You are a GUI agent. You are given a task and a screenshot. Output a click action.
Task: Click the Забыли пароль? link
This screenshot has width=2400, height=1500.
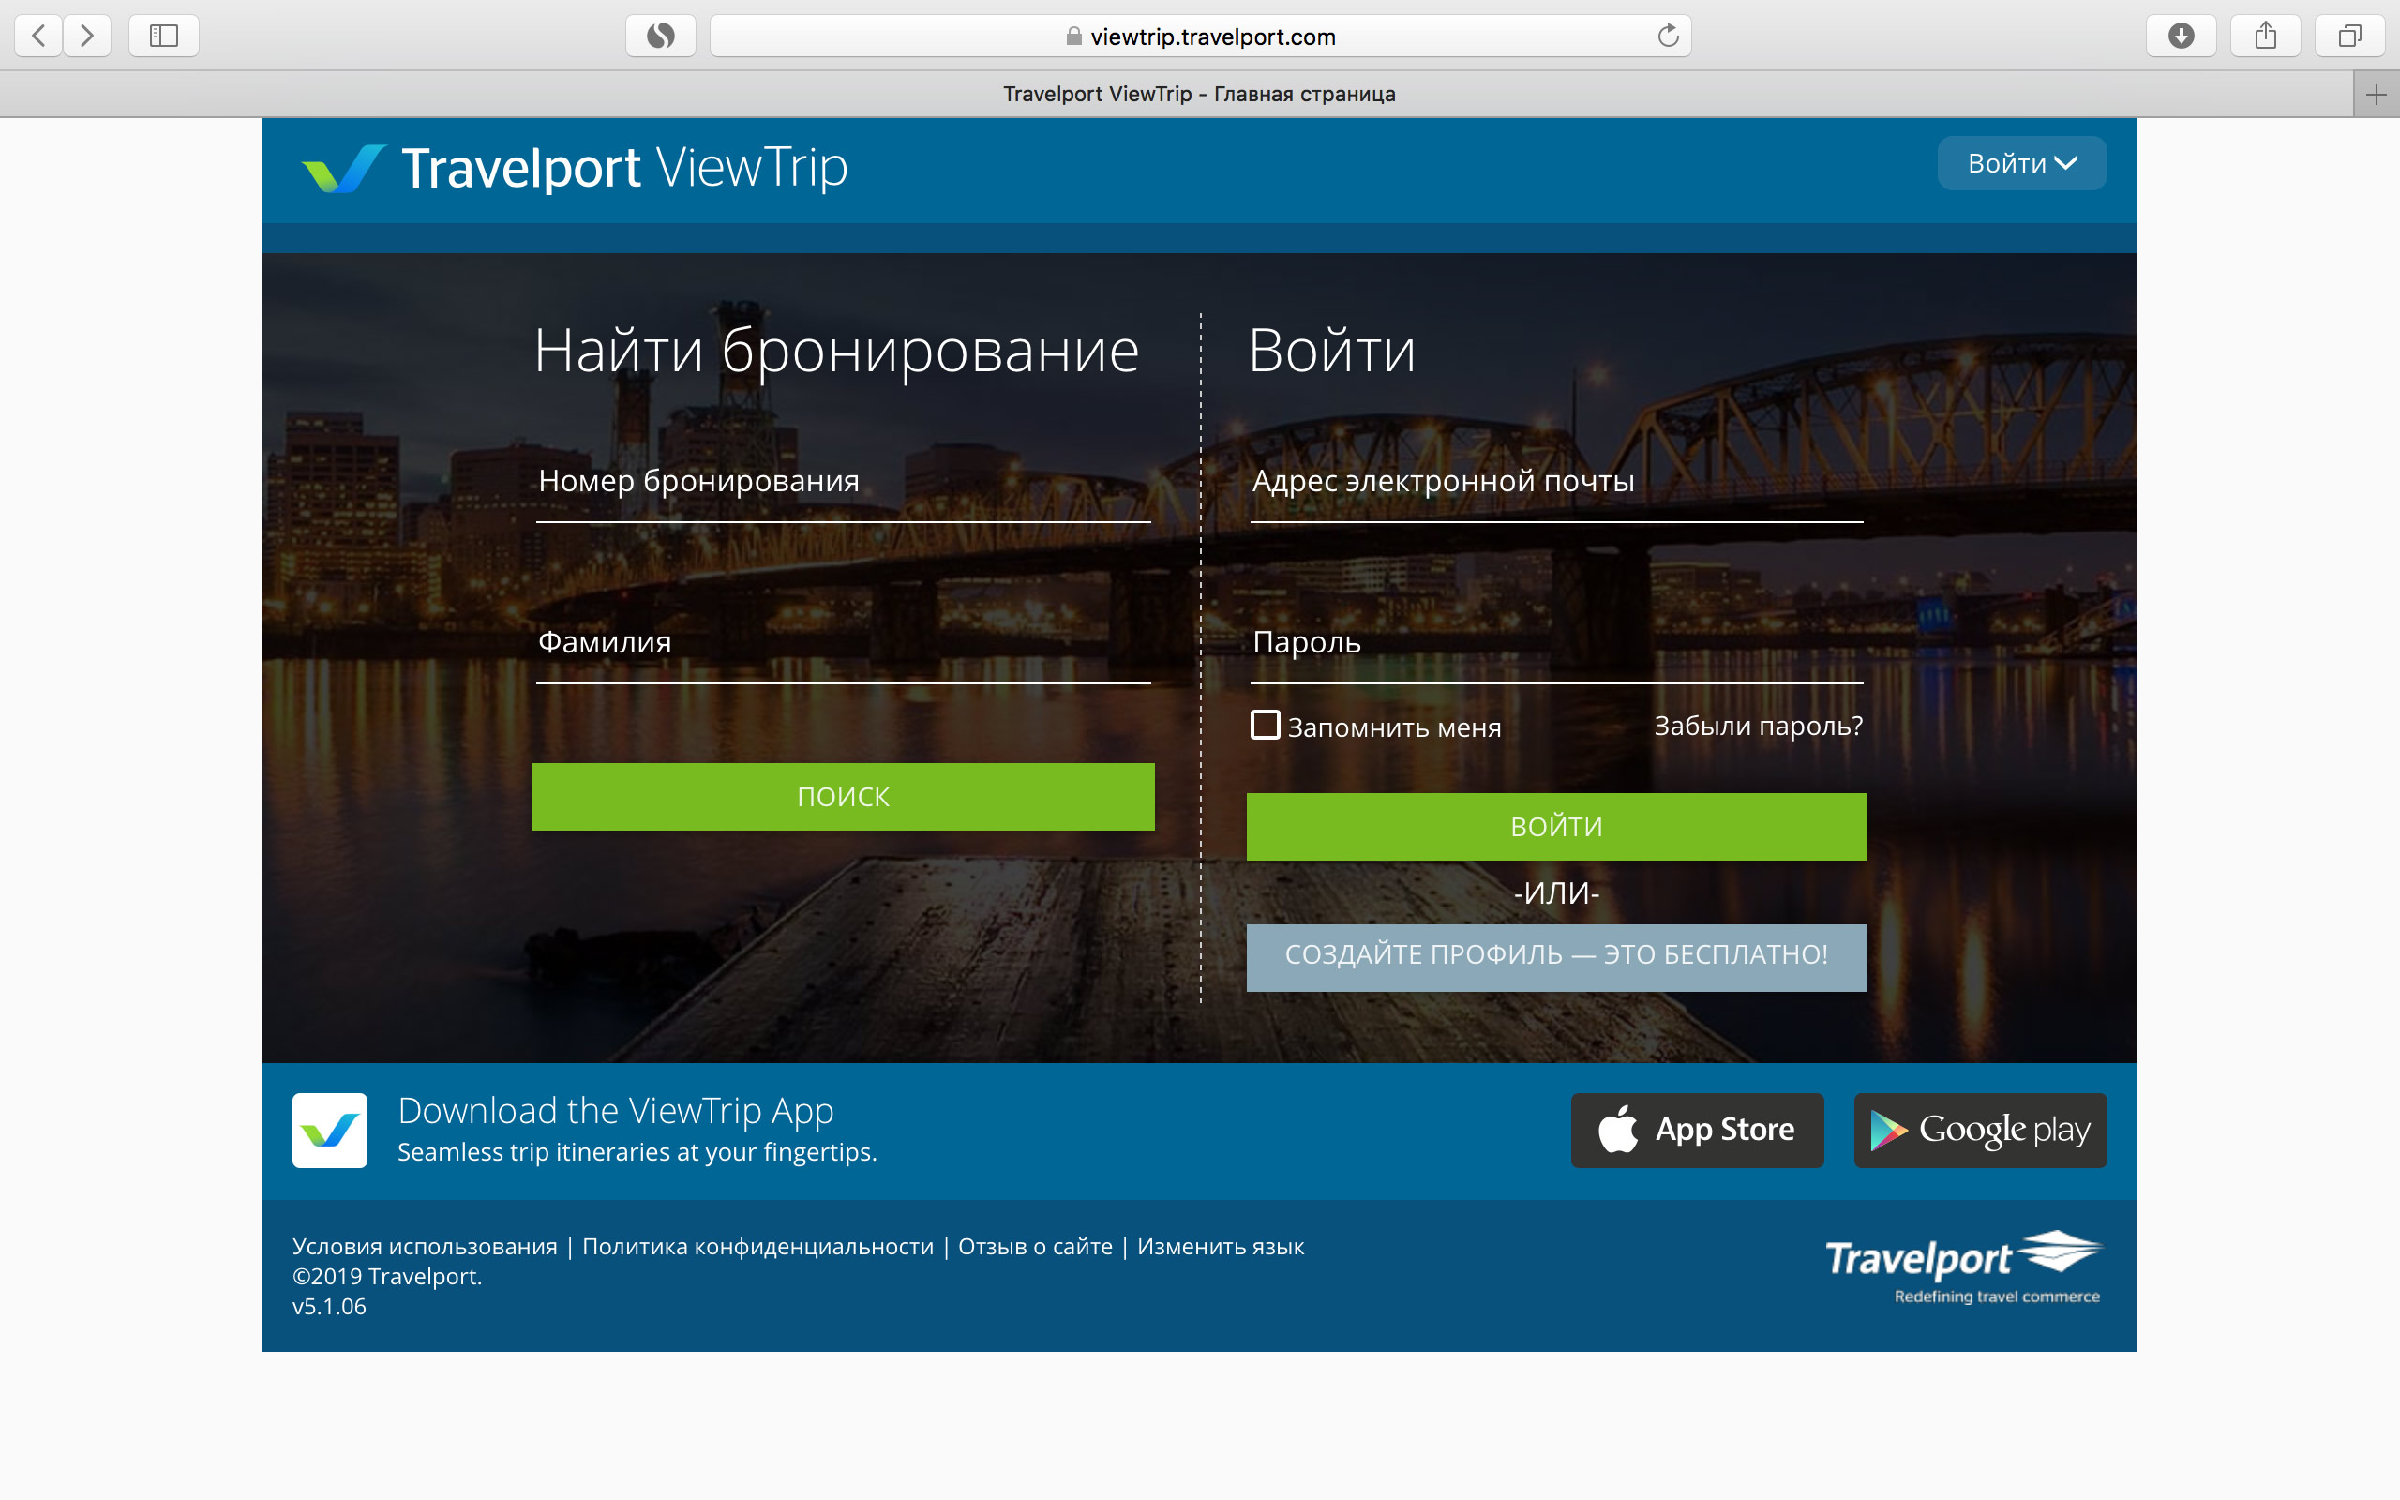coord(1758,727)
